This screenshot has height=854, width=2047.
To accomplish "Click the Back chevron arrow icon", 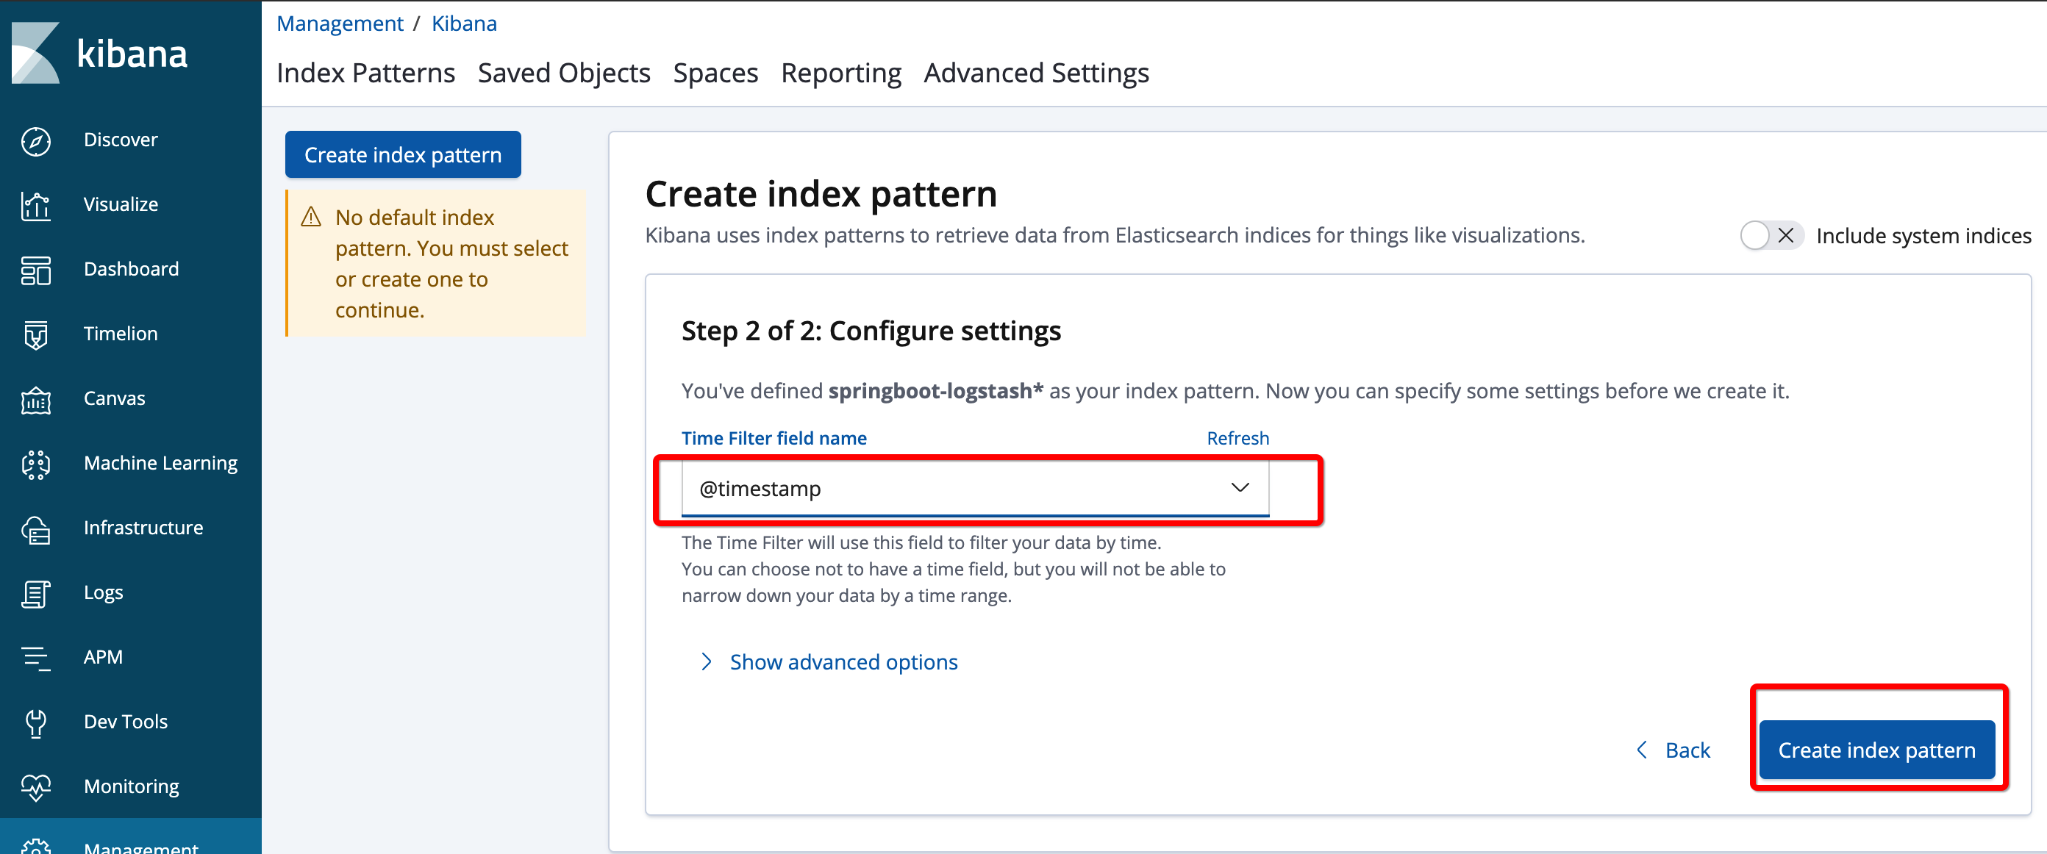I will coord(1642,750).
